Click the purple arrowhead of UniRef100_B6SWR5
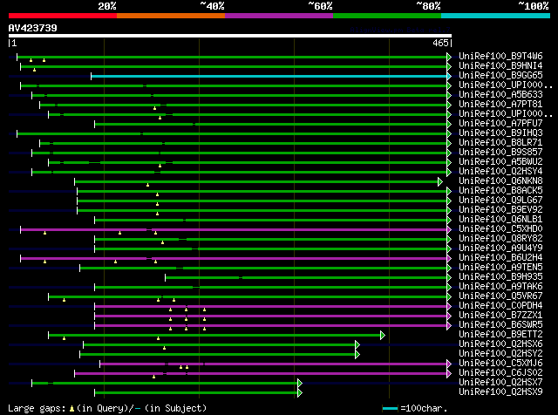558x415 pixels. [x=449, y=326]
